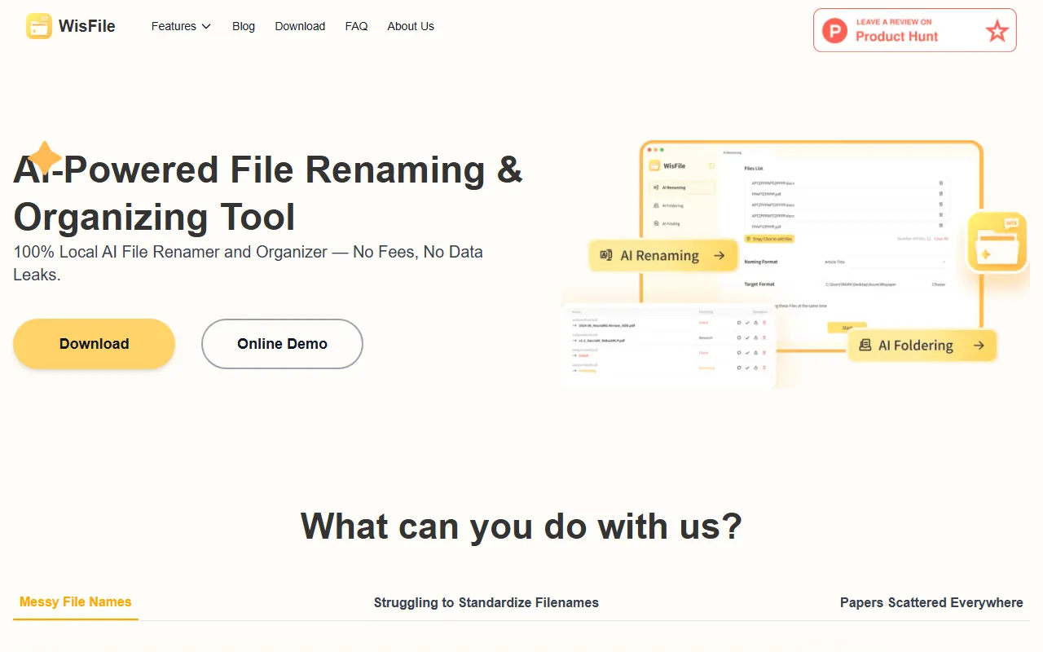Click the Product Hunt logo icon

[x=834, y=30]
